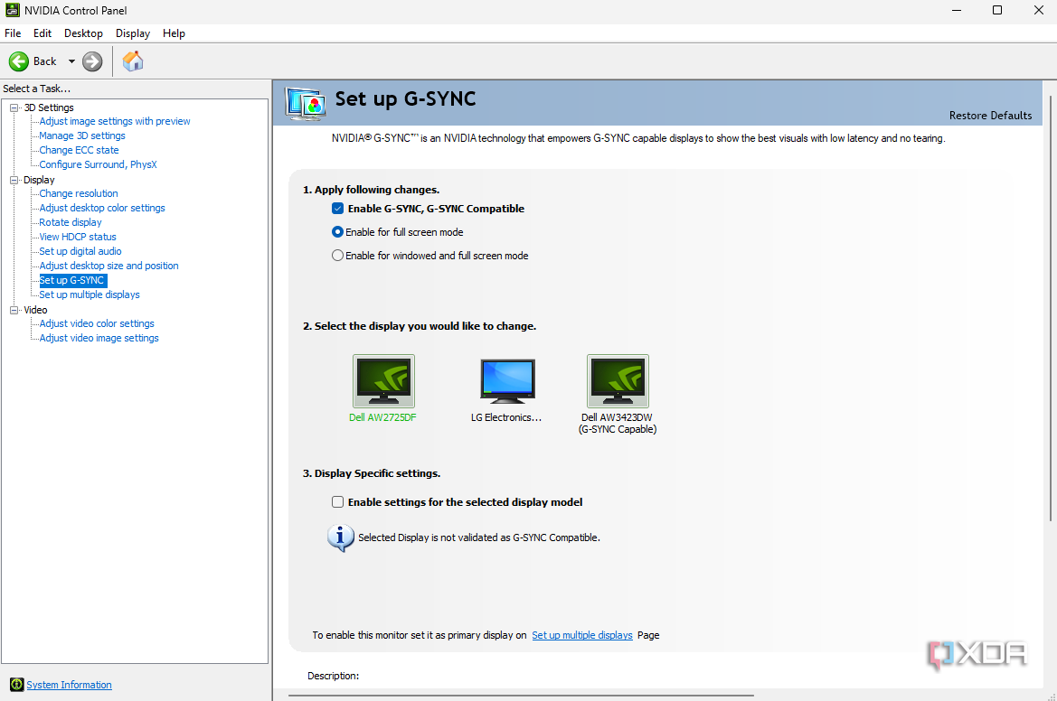Open Adjust video image settings
The height and width of the screenshot is (701, 1057).
point(99,338)
